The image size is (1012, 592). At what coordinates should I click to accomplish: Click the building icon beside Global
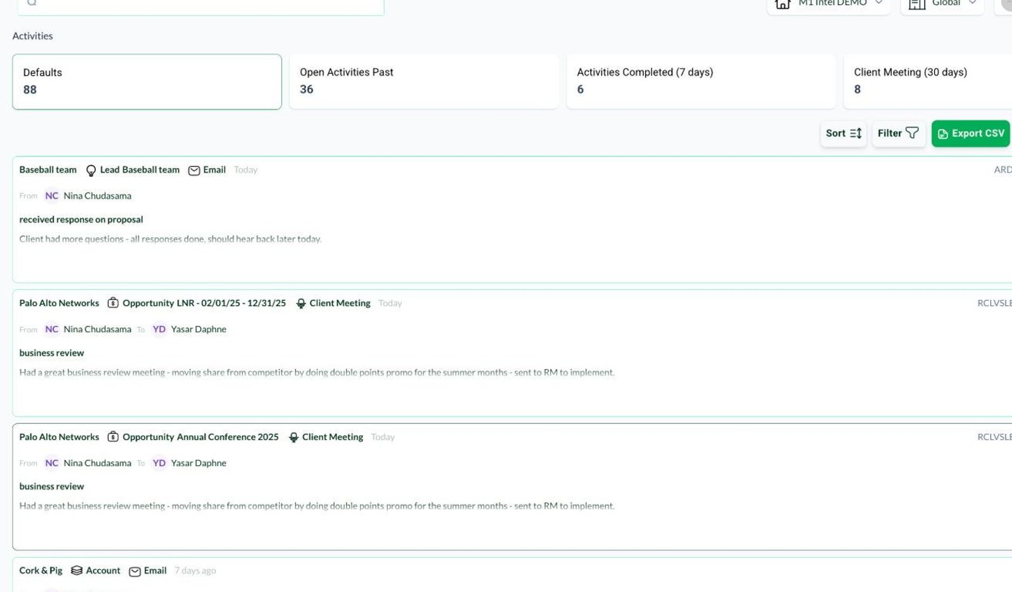916,4
